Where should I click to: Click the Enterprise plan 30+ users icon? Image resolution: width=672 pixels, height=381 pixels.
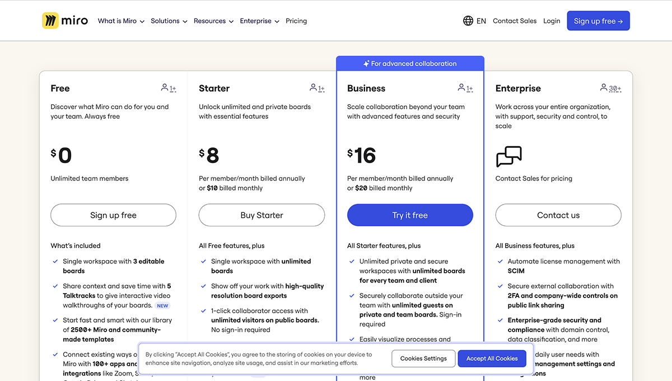pyautogui.click(x=610, y=88)
